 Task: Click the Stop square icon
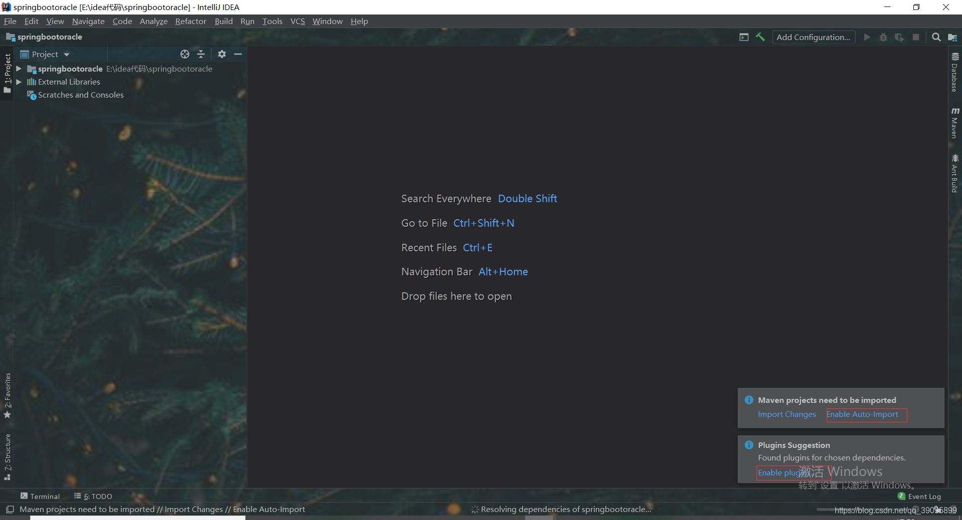click(916, 37)
